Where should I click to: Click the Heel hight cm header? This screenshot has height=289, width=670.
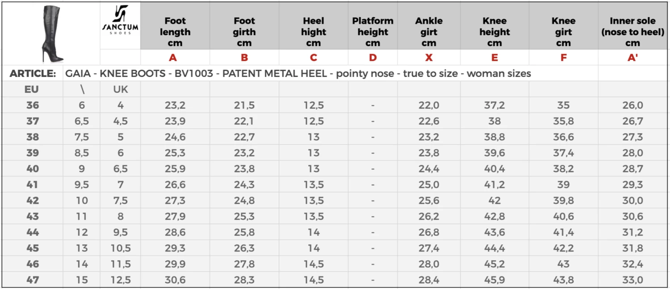314,32
